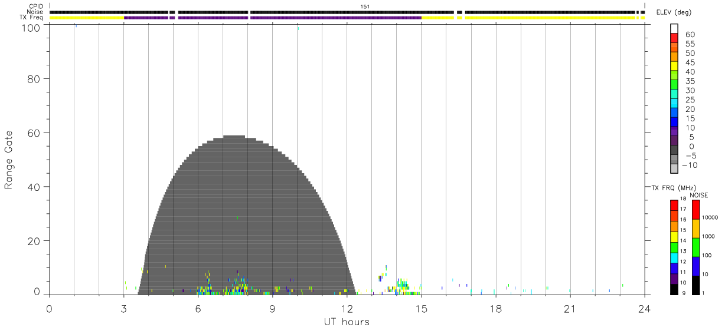Click the CPID value 151
The image size is (725, 334).
(365, 6)
